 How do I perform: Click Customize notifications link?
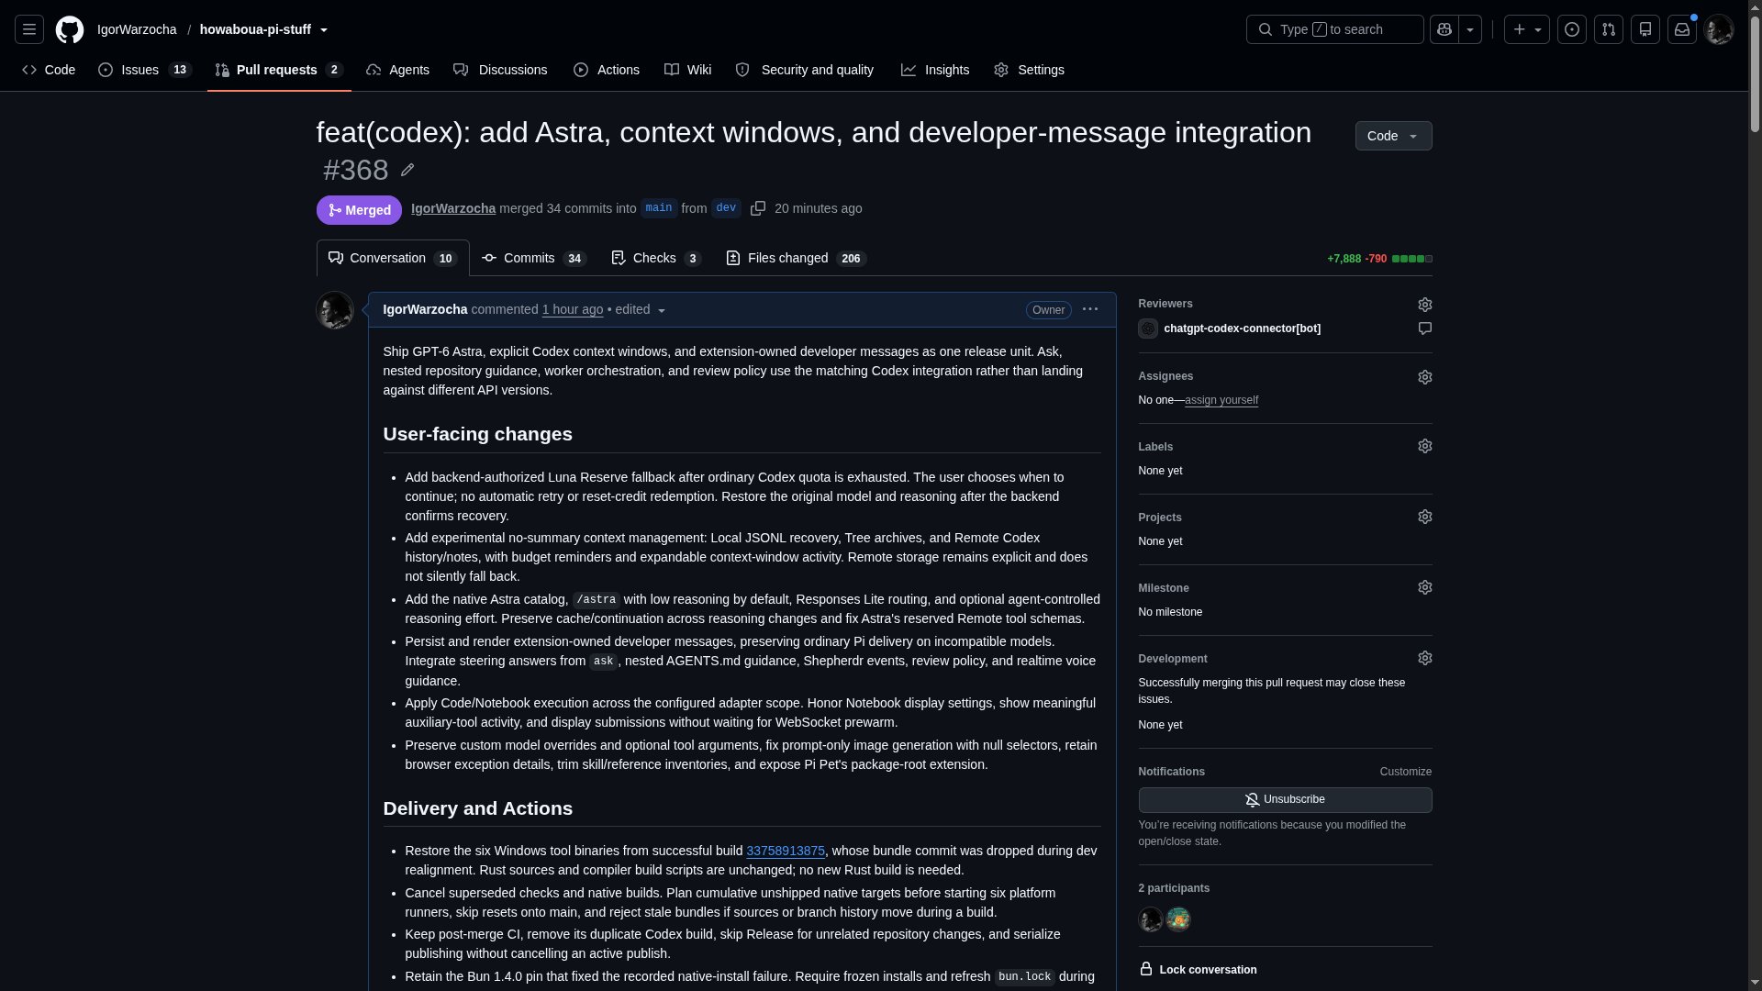pos(1405,772)
